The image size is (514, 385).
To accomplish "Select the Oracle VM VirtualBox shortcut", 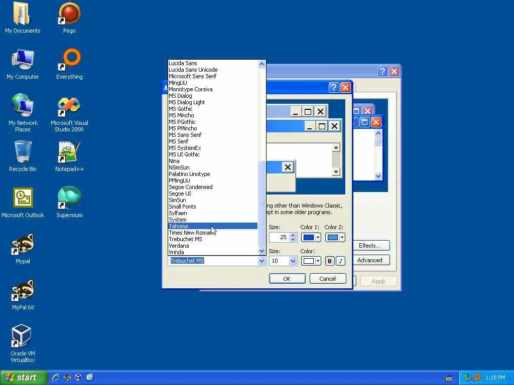I will [x=22, y=343].
